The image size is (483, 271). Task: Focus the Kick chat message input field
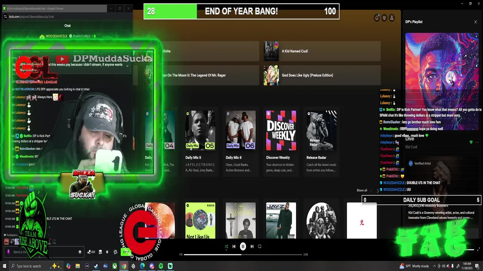[43, 252]
